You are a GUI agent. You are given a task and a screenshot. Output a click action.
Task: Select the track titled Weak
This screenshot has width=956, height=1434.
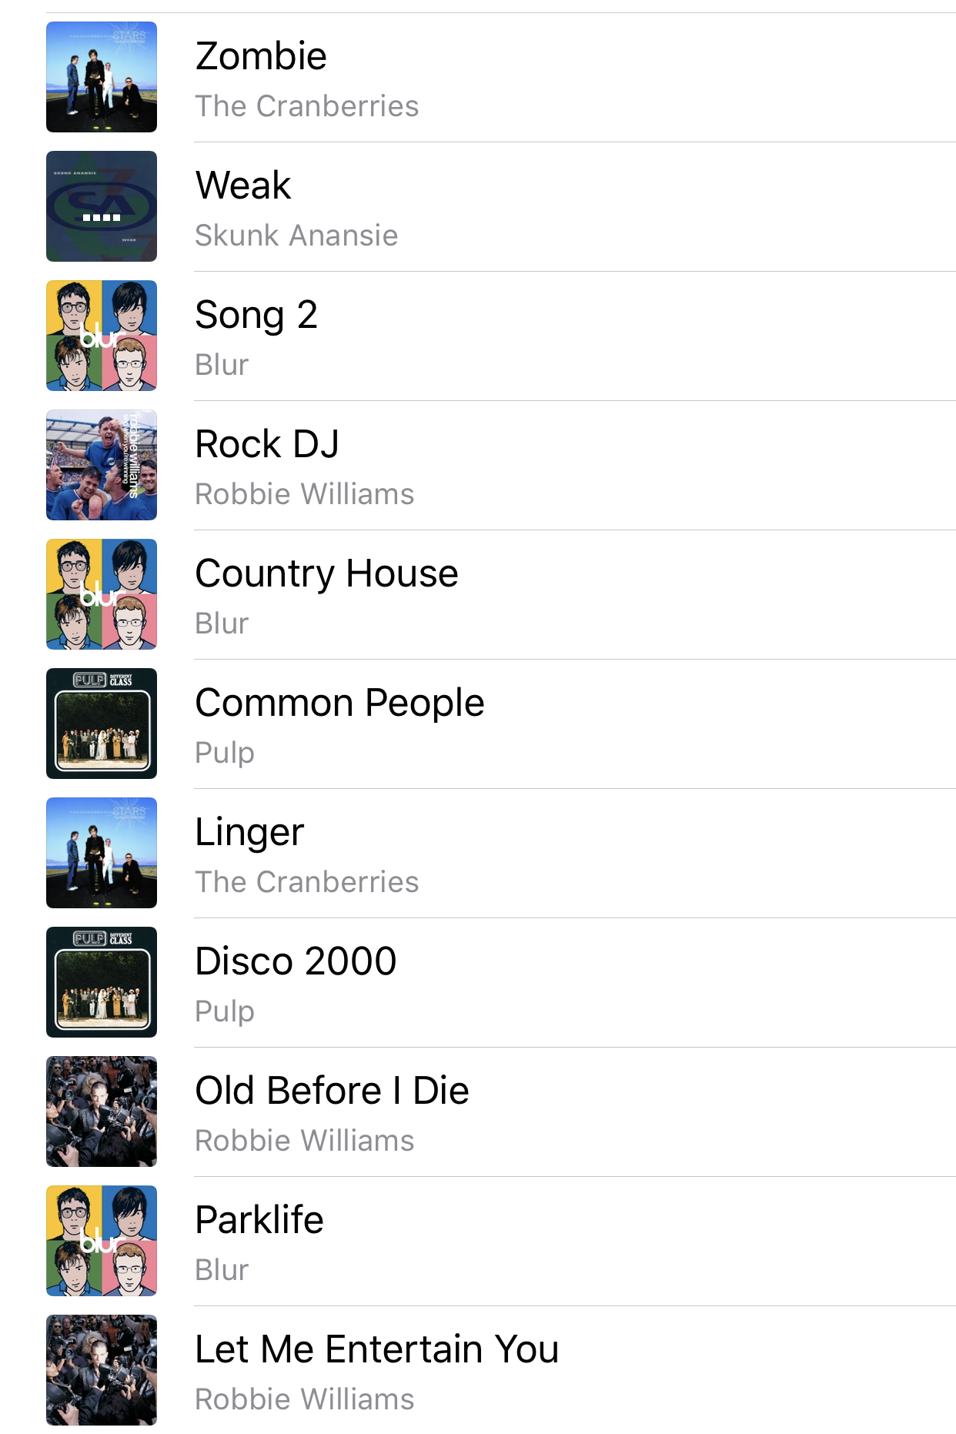tap(243, 186)
